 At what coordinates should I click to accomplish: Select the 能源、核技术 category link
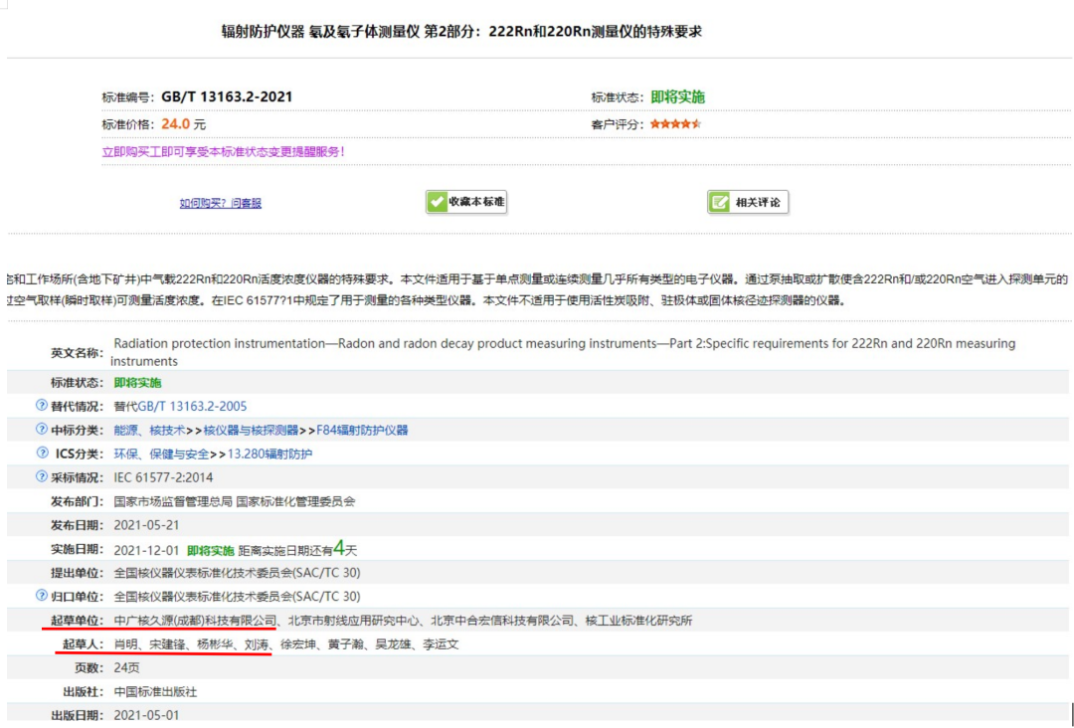point(149,430)
